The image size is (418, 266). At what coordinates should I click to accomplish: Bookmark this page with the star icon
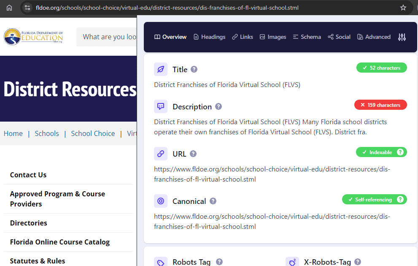403,8
